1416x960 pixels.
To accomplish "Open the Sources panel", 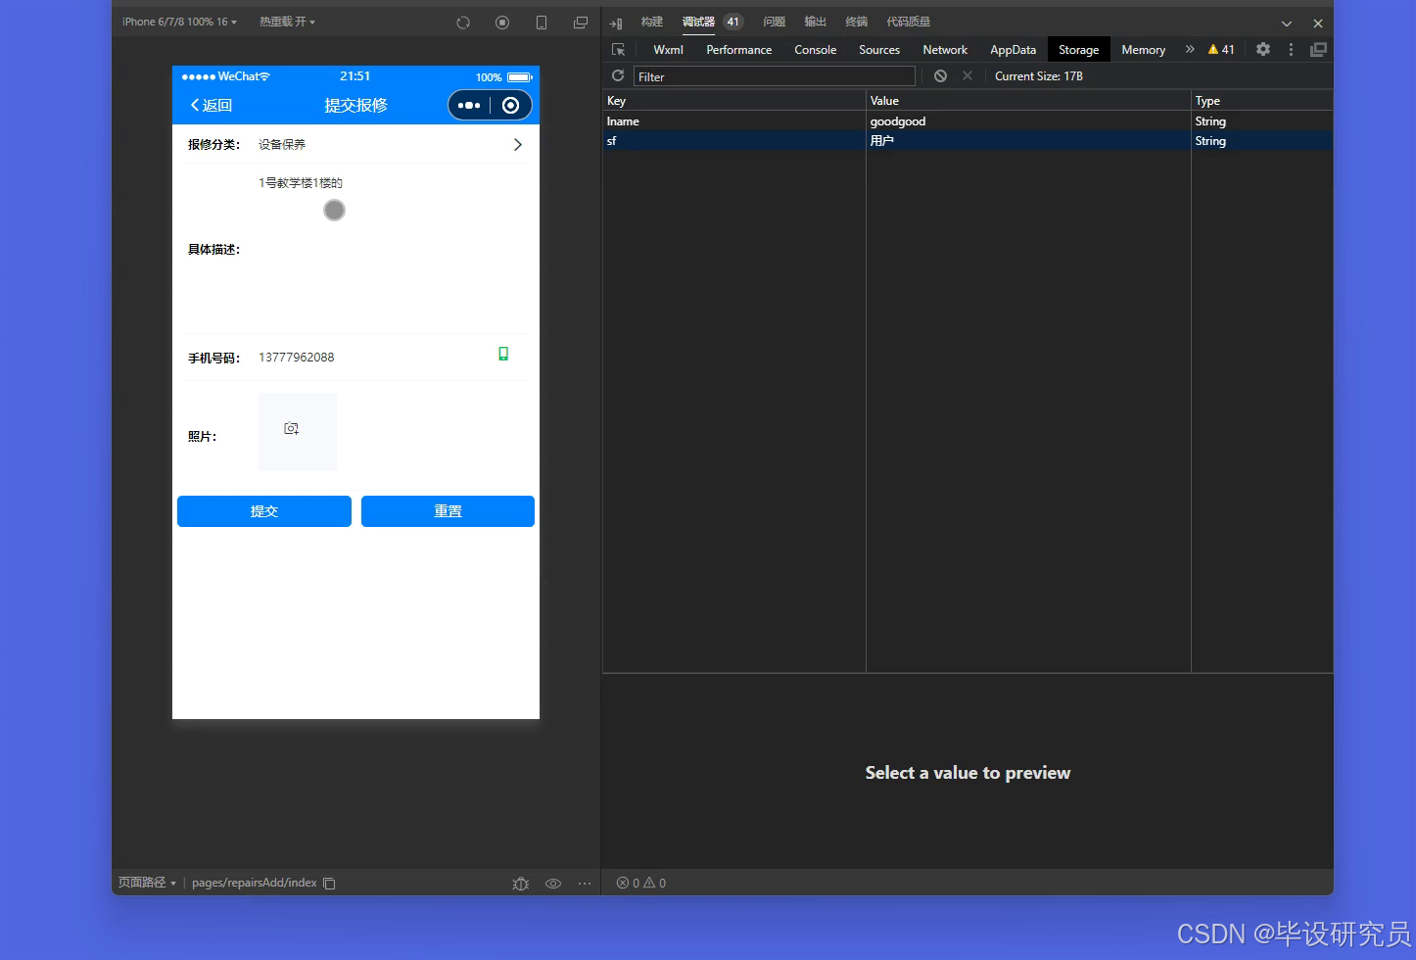I will [879, 49].
